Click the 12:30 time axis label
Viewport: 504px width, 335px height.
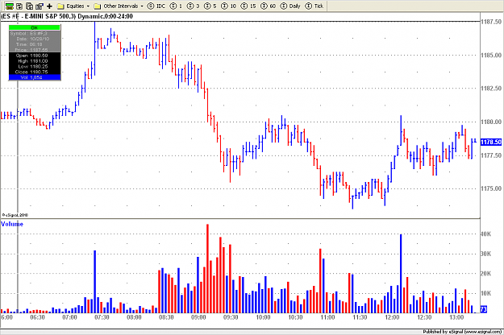pos(424,317)
